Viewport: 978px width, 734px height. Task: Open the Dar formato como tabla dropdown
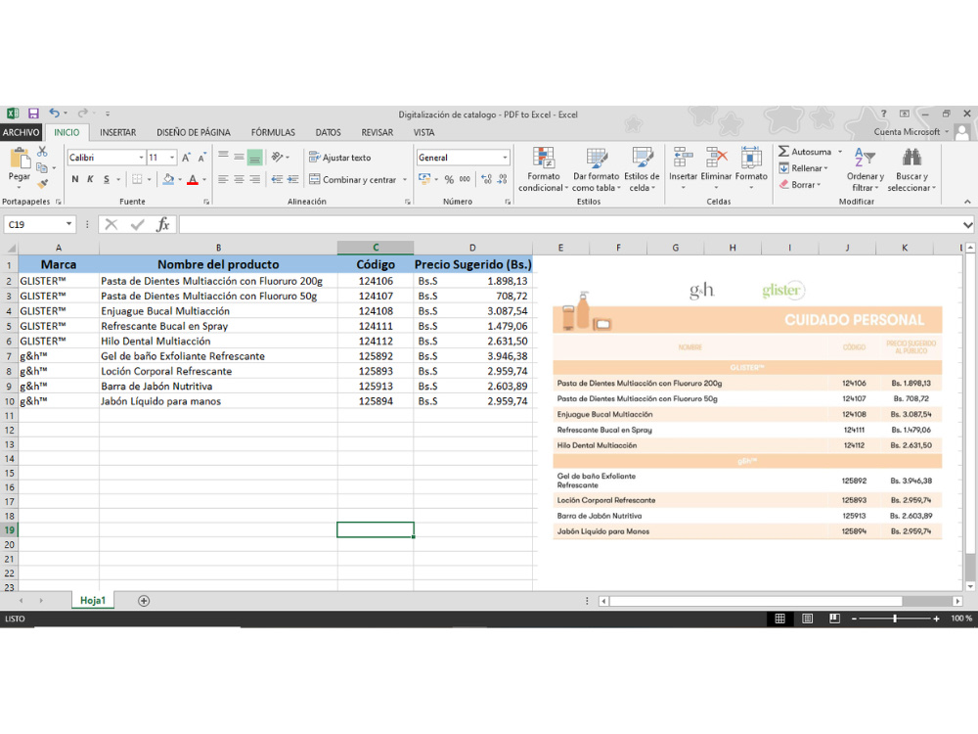pyautogui.click(x=596, y=169)
